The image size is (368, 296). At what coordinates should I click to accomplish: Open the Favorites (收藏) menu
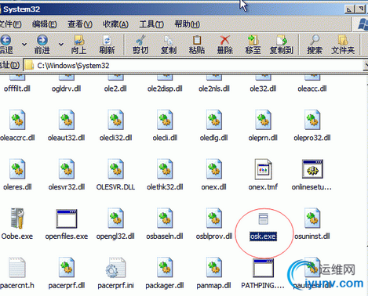[x=115, y=24]
